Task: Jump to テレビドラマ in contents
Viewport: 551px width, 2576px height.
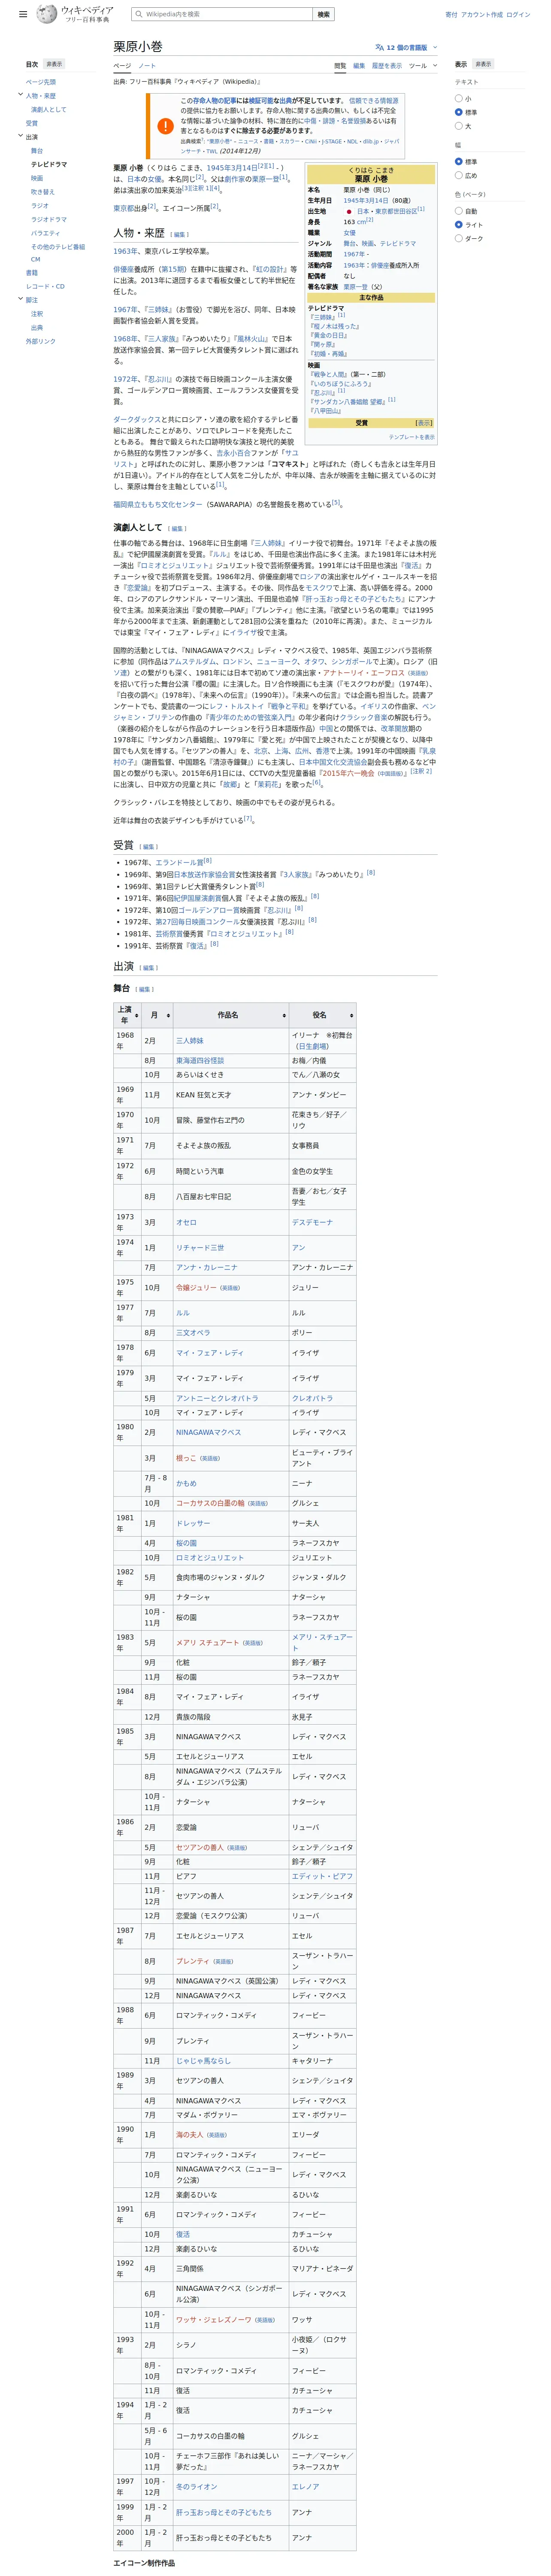Action: 49,164
